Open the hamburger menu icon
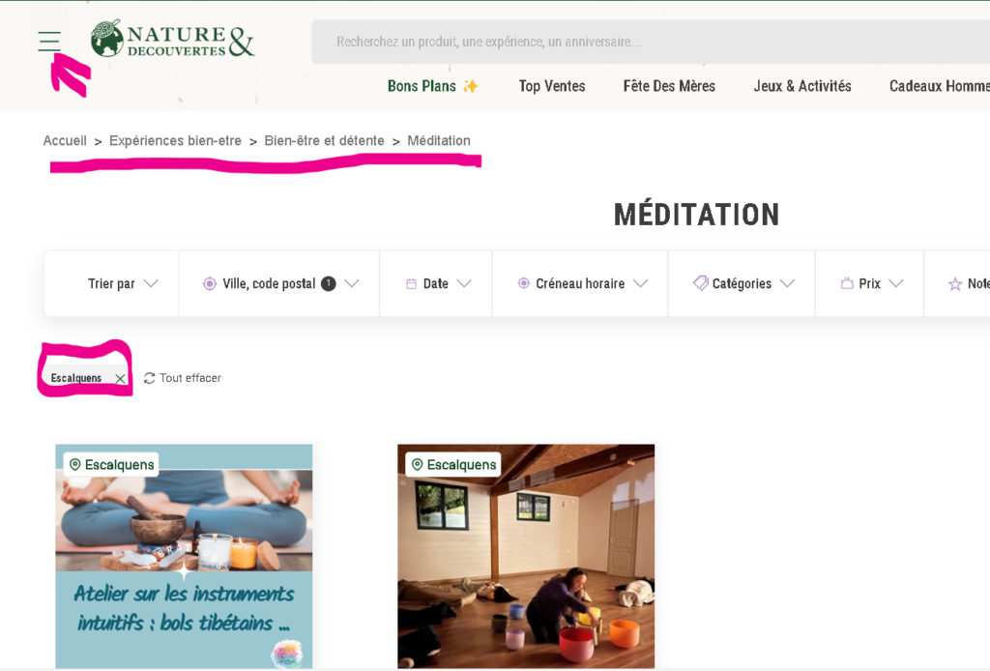990x671 pixels. coord(49,41)
